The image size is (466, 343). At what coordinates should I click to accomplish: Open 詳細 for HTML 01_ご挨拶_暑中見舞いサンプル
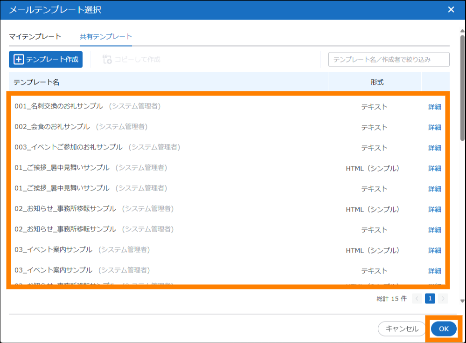pos(434,168)
